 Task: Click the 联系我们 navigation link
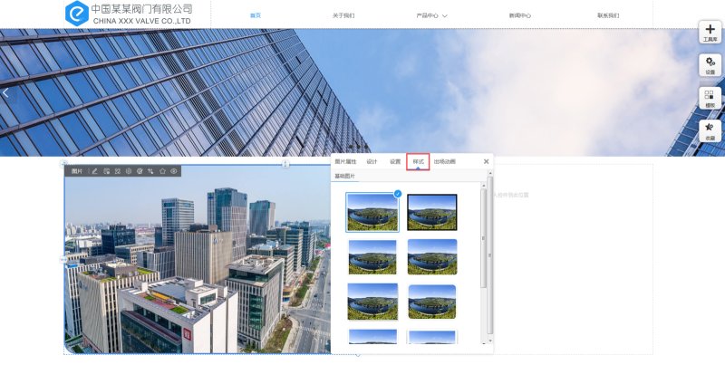coord(608,15)
